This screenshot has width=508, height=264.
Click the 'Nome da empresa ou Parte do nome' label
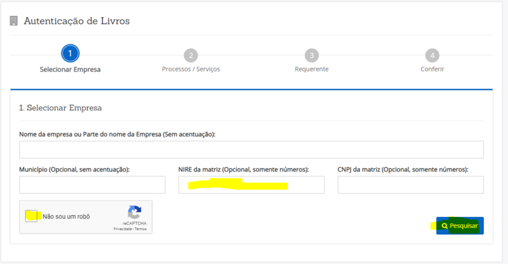tap(117, 134)
